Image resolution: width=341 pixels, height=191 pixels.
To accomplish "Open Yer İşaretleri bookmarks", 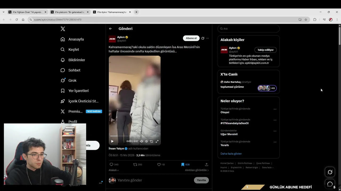I will point(75,91).
